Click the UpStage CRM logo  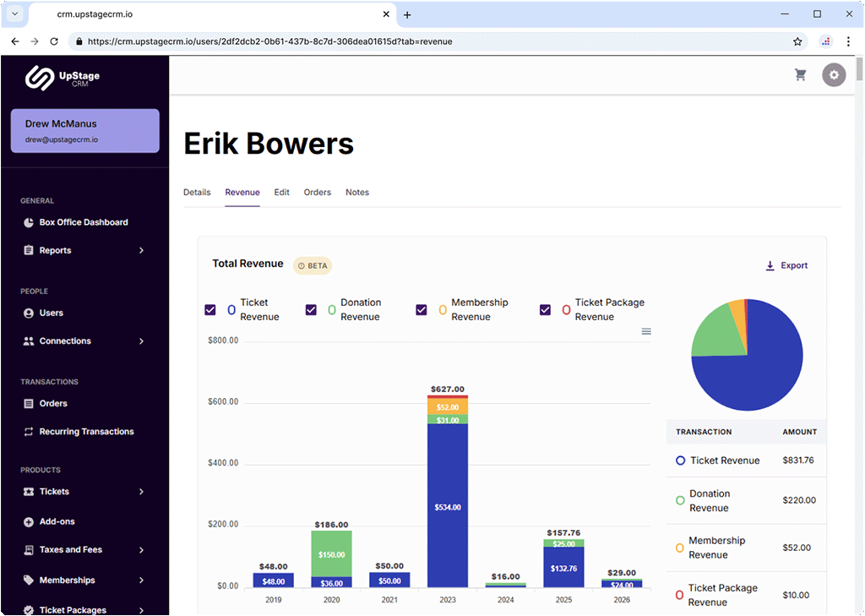click(63, 78)
